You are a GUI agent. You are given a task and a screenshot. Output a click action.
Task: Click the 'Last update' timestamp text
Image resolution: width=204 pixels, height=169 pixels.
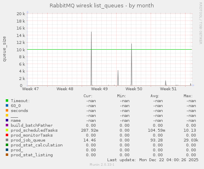pos(153,160)
